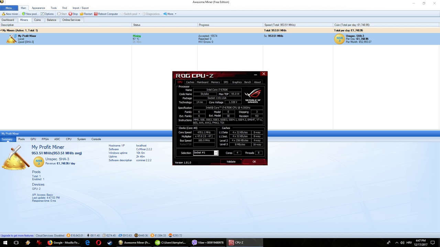This screenshot has height=247, width=440.
Task: Sort by the Description column header
Action: pos(66,25)
